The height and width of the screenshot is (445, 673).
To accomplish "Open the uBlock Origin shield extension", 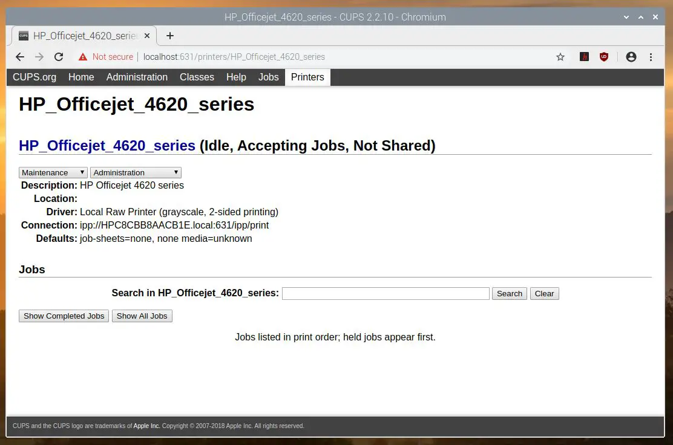I will (x=604, y=57).
